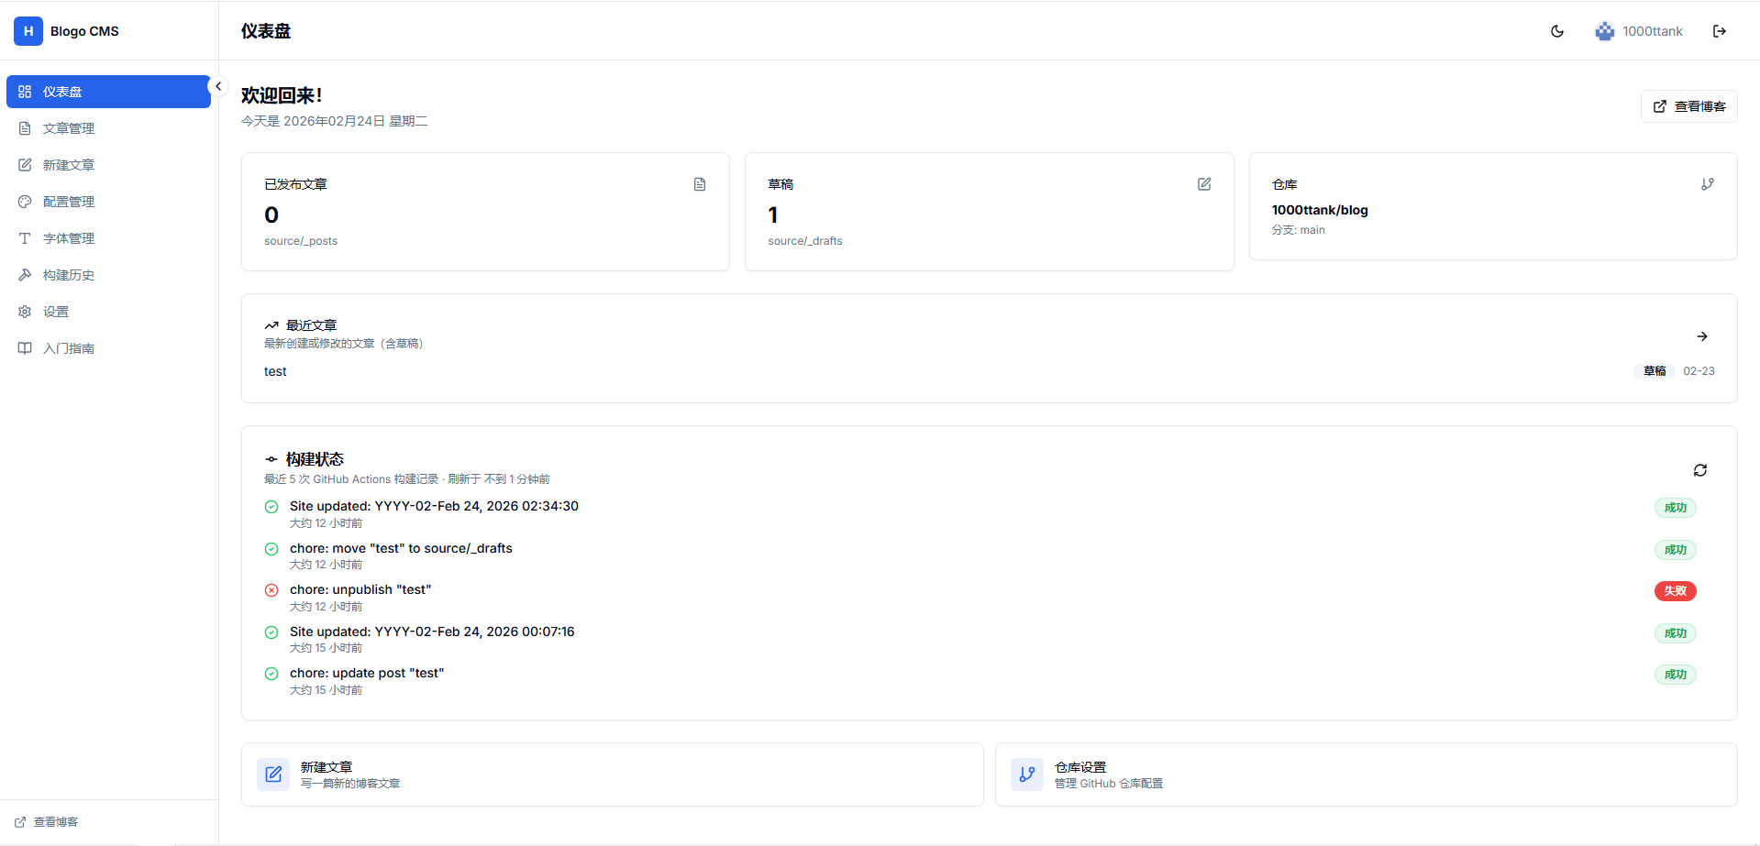
Task: Click the git branch icon on 仓库 card
Action: click(1708, 183)
